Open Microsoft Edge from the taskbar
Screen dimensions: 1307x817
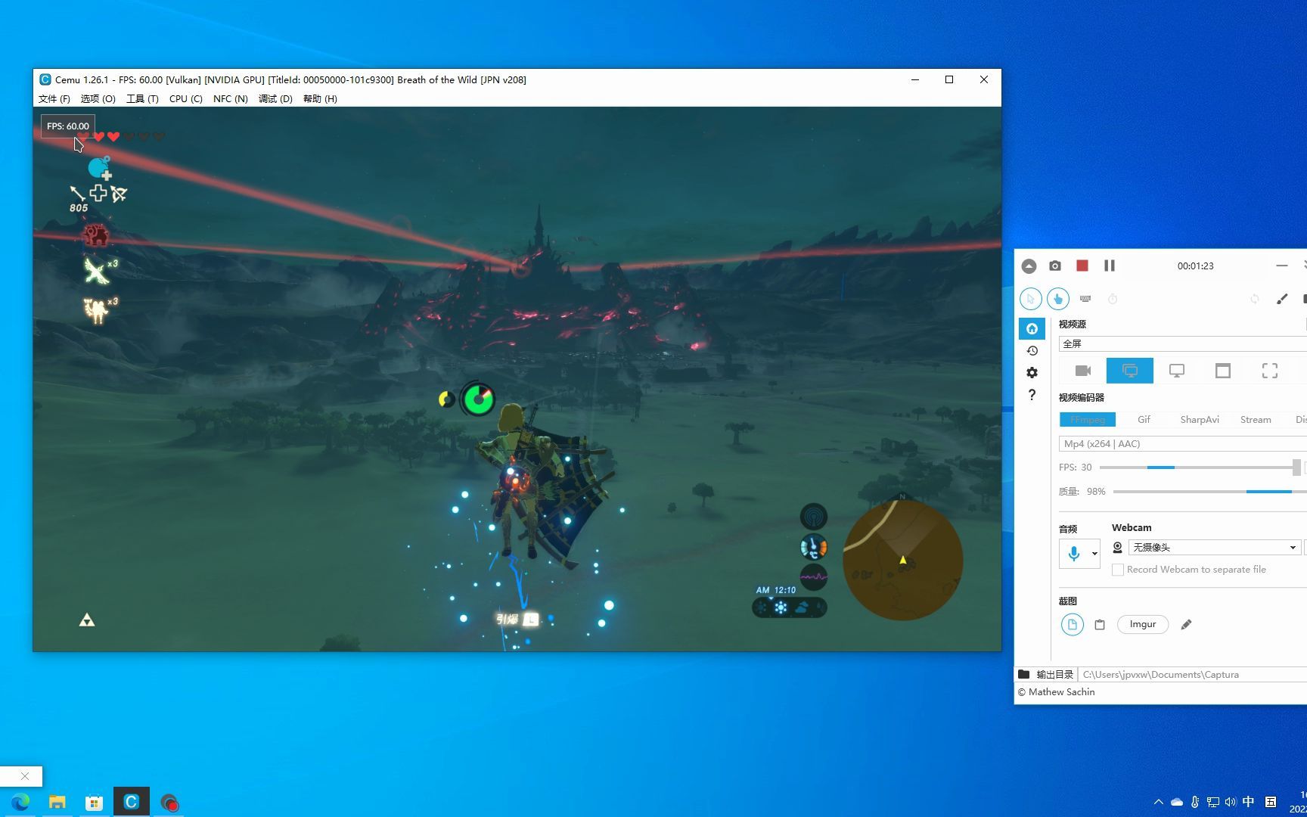click(x=20, y=802)
